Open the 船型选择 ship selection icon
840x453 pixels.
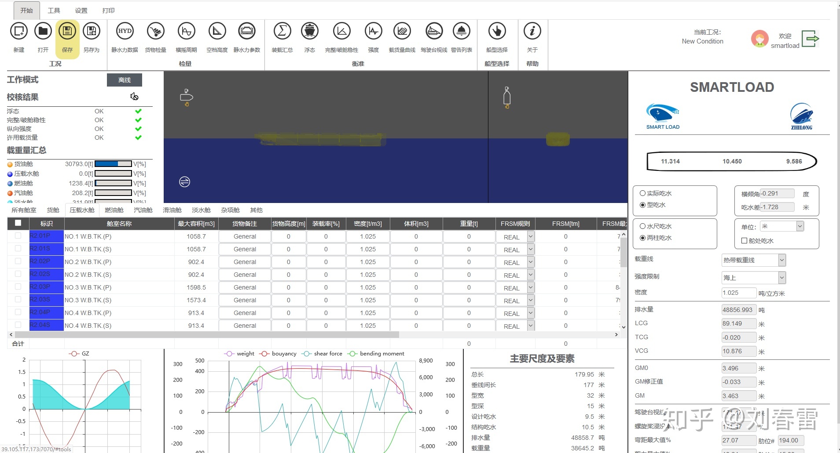click(x=497, y=31)
